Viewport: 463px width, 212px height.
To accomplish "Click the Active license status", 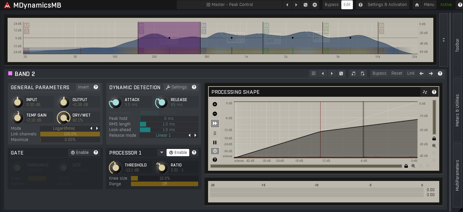I will coord(446,5).
